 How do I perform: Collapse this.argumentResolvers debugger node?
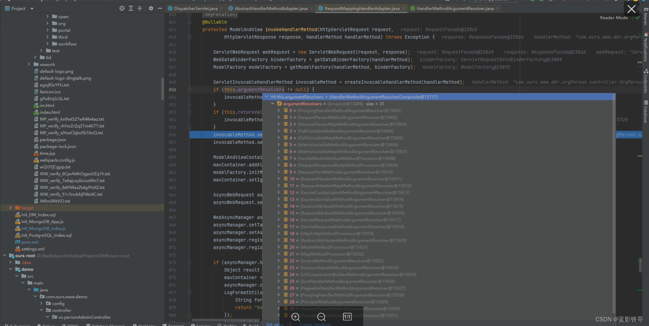click(267, 97)
